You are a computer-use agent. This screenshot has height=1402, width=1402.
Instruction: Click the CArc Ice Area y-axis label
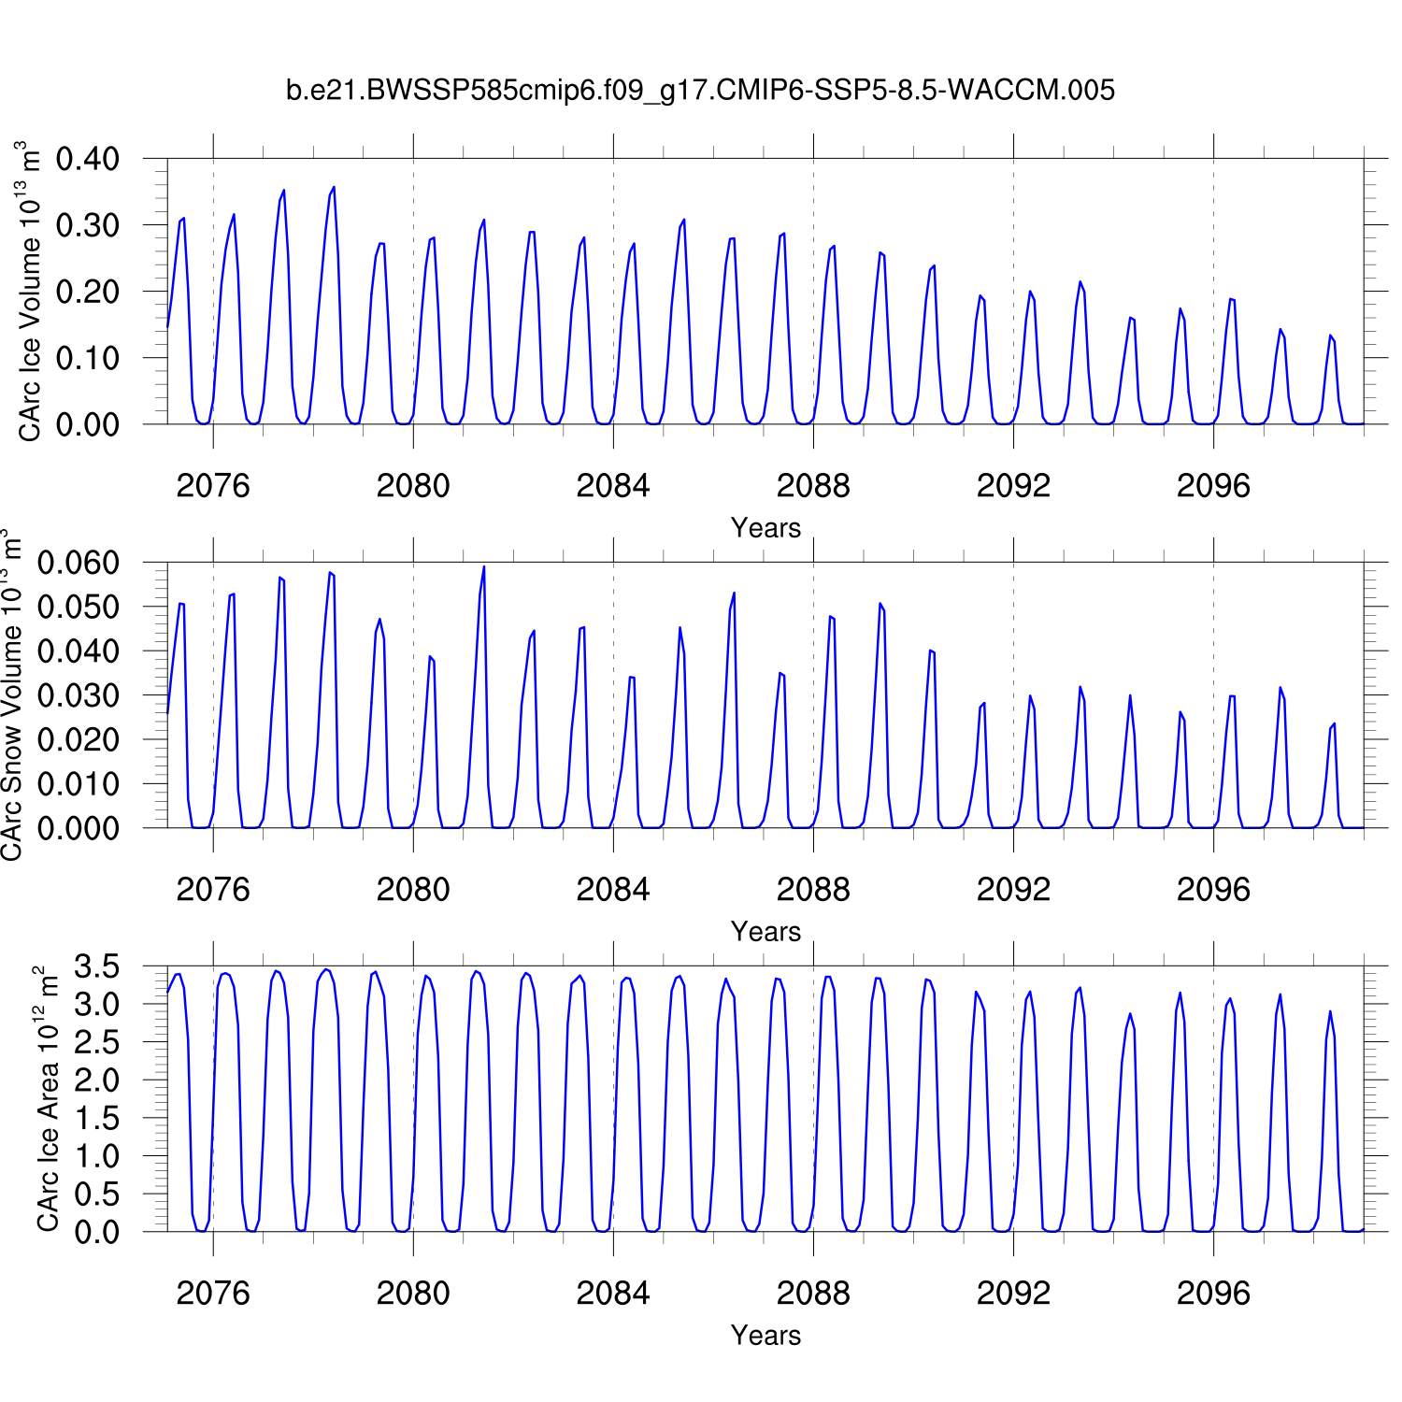(x=47, y=1099)
